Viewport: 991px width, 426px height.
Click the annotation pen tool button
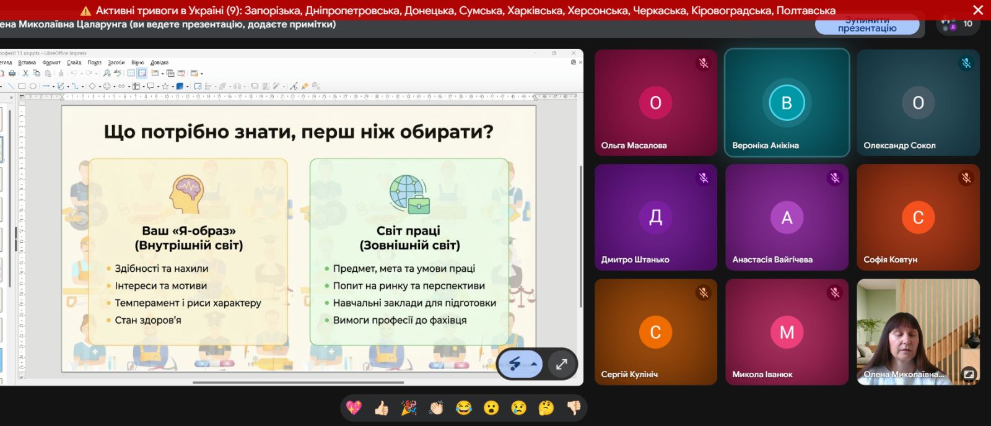[515, 364]
